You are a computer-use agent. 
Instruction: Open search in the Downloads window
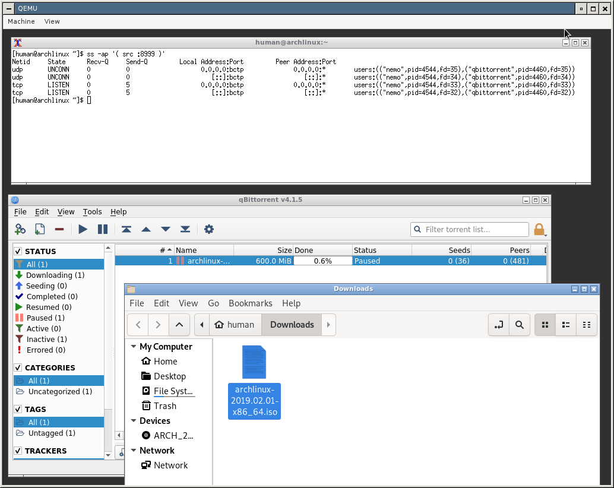click(519, 325)
